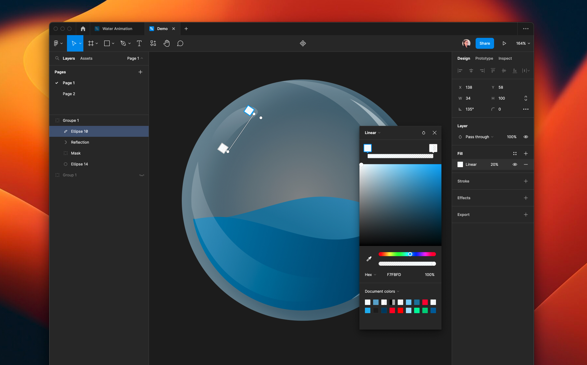Click the hue slider handle

(410, 254)
